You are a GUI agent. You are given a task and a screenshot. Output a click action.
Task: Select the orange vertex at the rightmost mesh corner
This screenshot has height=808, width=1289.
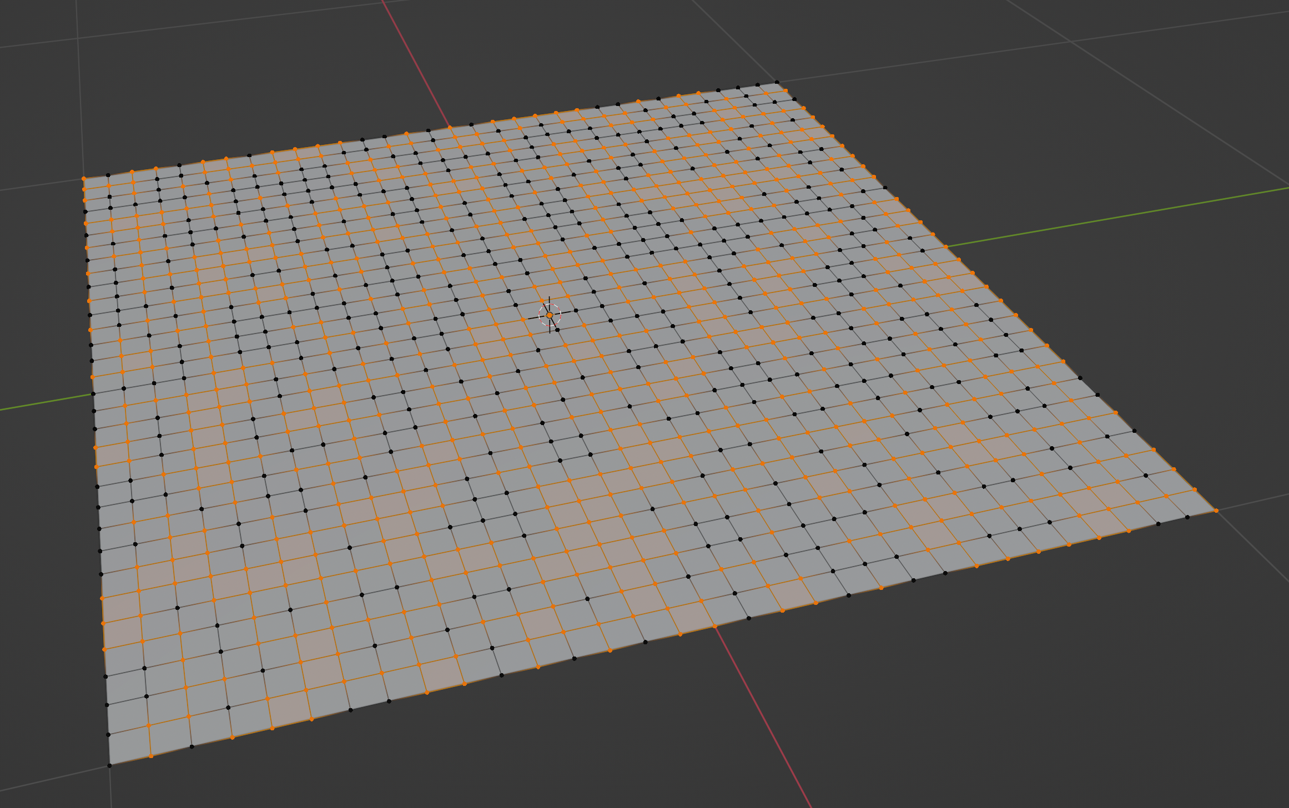coord(1216,510)
